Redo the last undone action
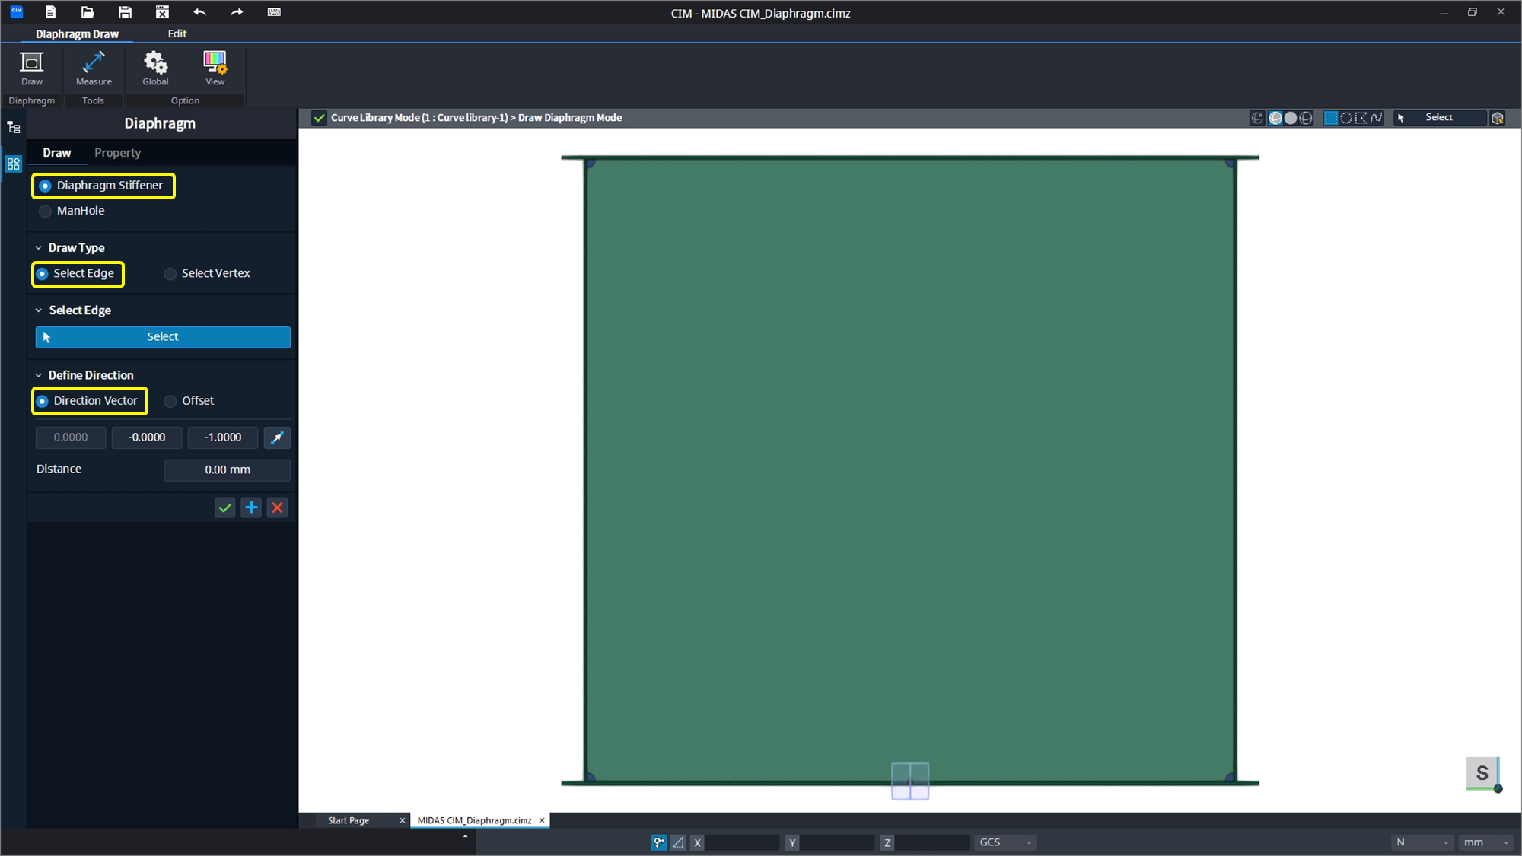Screen dimensions: 1522x856 click(237, 12)
